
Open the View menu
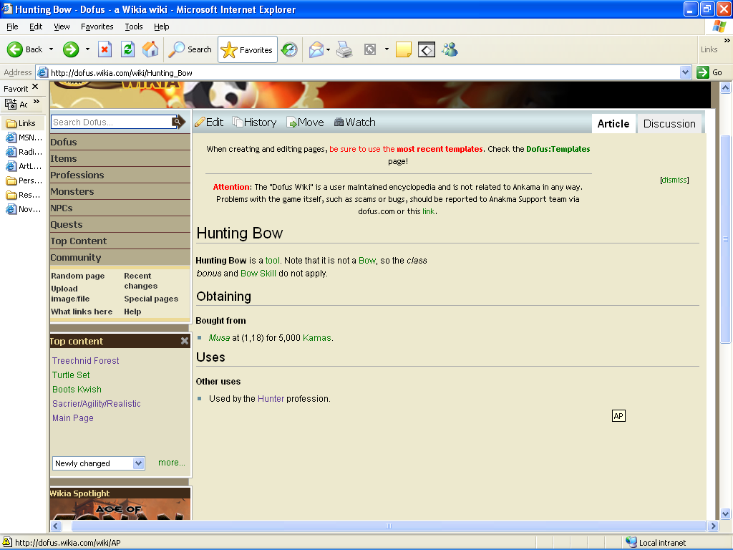[x=62, y=26]
